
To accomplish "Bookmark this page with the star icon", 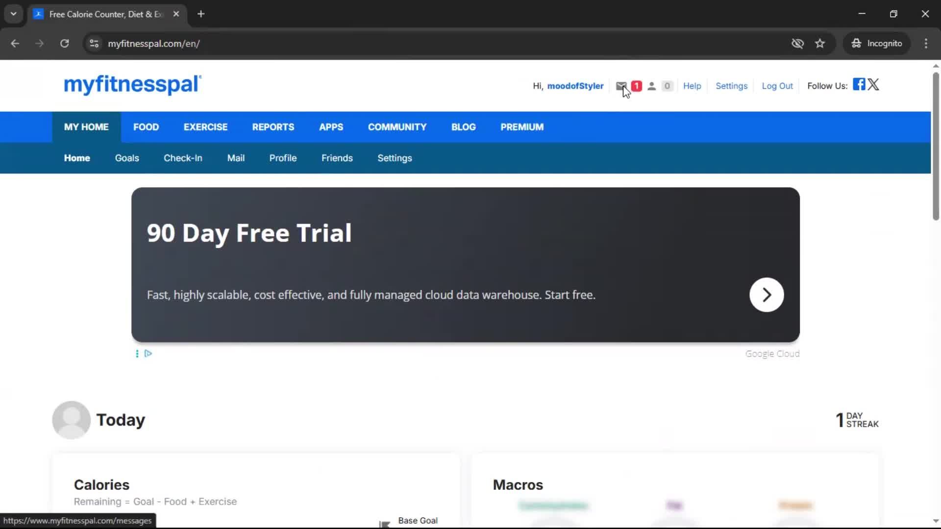I will pyautogui.click(x=820, y=43).
